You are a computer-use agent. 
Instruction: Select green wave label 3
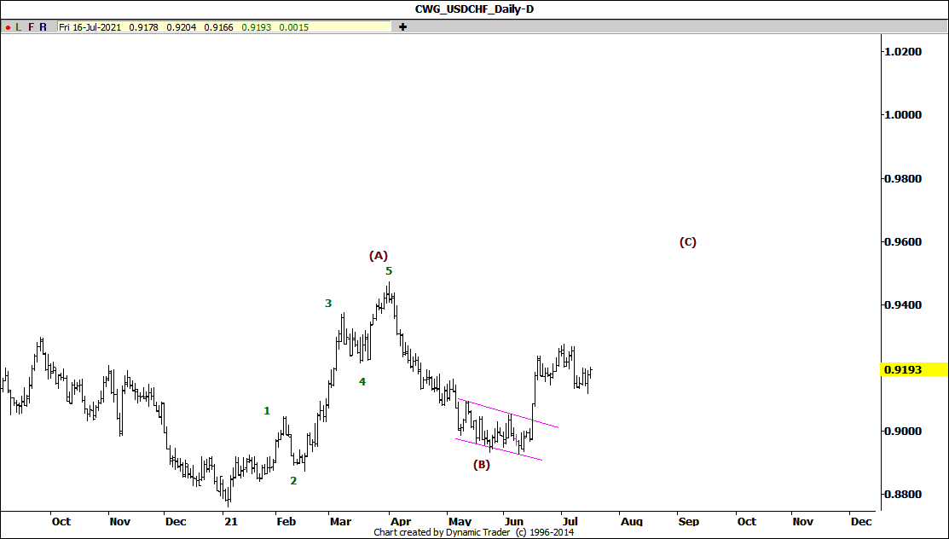(328, 303)
